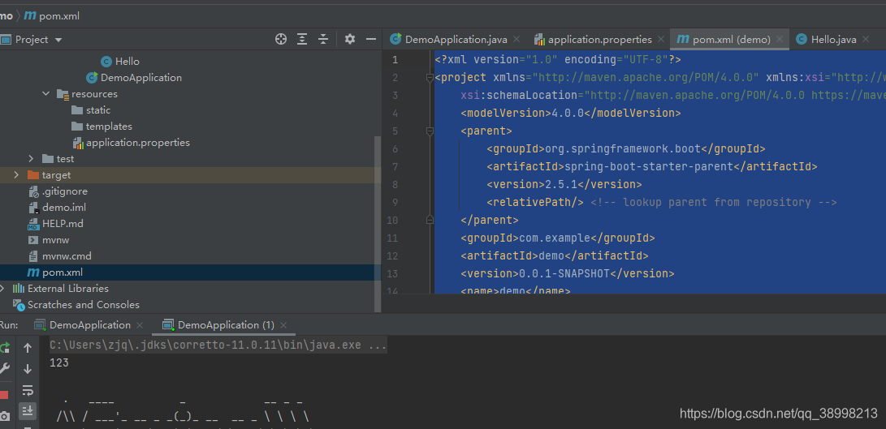Click the wrench icon in Run panel
This screenshot has height=429, width=886.
[x=4, y=369]
